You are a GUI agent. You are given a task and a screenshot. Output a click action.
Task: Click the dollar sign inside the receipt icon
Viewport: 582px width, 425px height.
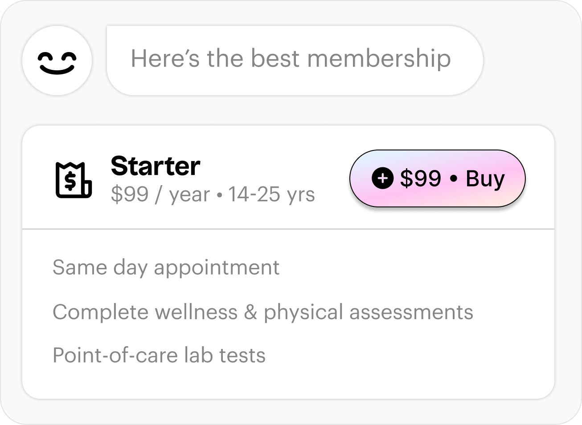click(x=70, y=182)
